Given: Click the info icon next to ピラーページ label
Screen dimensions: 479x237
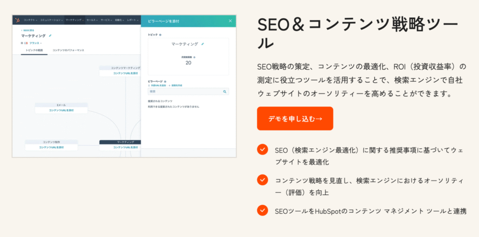Looking at the screenshot, I should (165, 81).
